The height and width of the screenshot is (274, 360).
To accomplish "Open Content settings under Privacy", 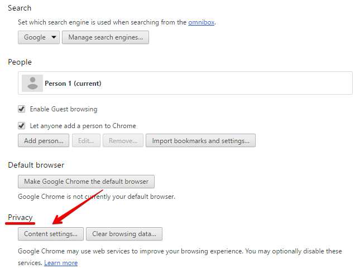I will pyautogui.click(x=51, y=233).
